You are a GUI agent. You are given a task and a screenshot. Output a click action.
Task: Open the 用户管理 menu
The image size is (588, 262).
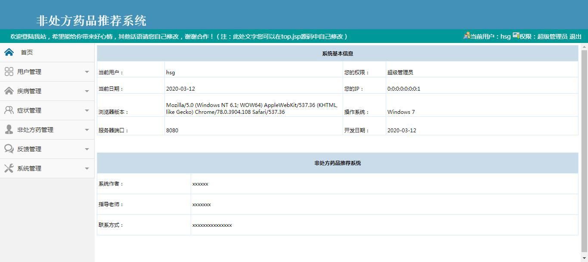(47, 72)
